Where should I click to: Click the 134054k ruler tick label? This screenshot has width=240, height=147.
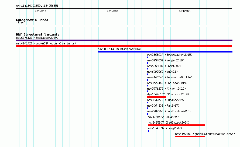pos(40,11)
